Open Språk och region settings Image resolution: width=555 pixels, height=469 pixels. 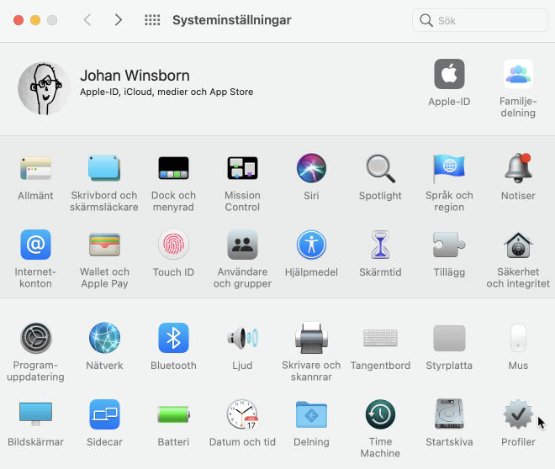click(x=449, y=168)
